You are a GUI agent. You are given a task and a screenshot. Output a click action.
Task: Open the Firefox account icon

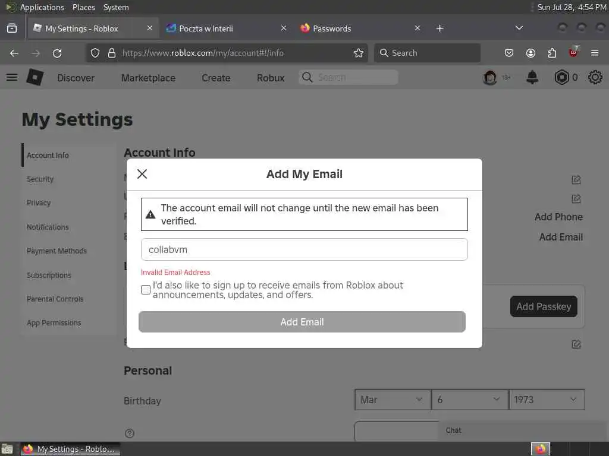click(530, 53)
